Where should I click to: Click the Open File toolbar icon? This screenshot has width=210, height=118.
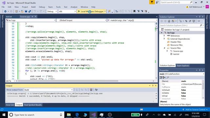[x=22, y=11]
